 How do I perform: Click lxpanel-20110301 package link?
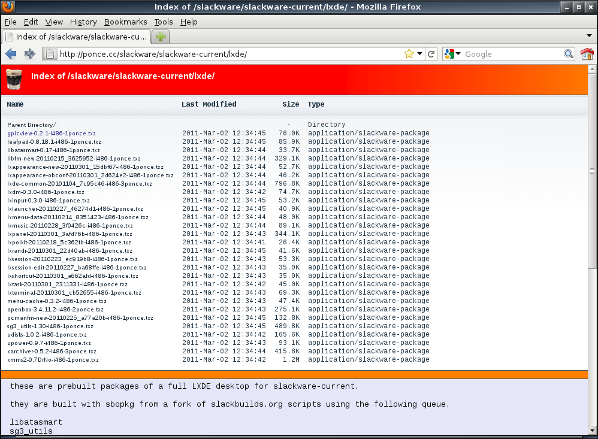(x=70, y=234)
